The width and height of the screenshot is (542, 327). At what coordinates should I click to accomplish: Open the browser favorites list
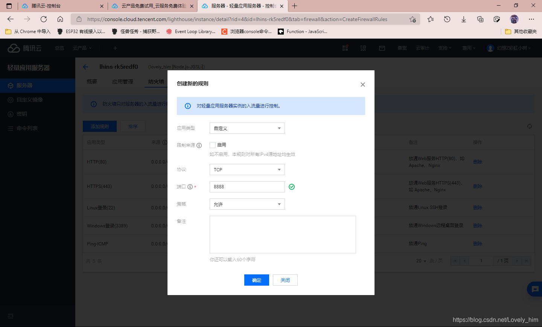click(431, 19)
